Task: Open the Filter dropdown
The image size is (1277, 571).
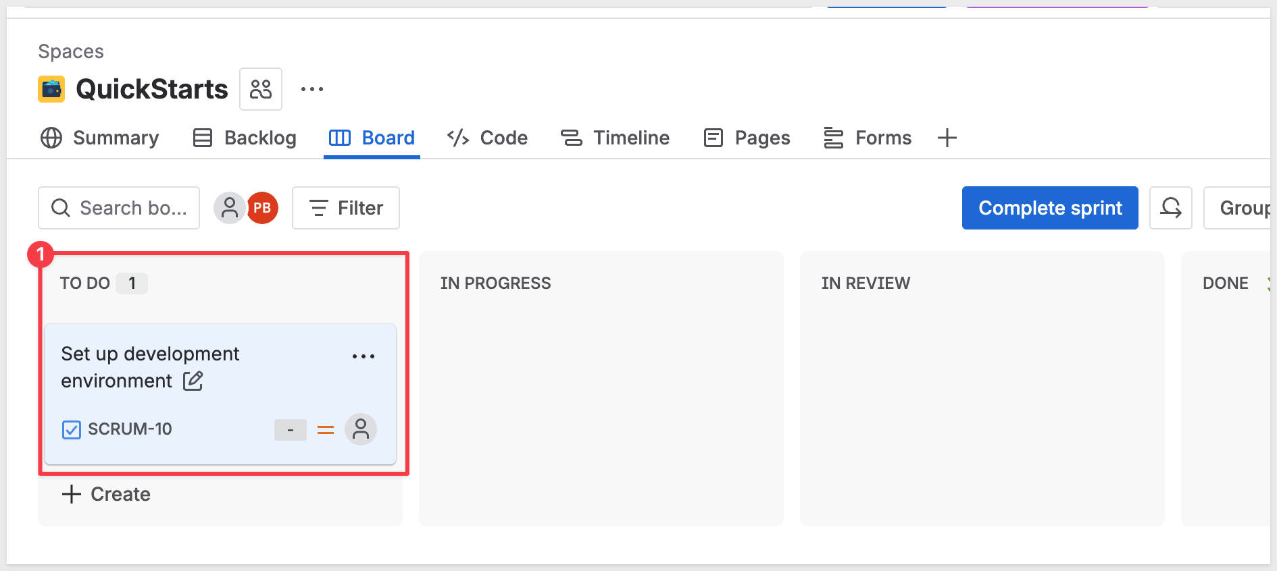Action: coord(346,208)
